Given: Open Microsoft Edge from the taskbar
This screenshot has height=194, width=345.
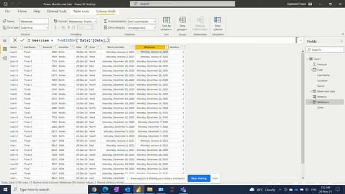Looking at the screenshot, I should click(x=105, y=189).
